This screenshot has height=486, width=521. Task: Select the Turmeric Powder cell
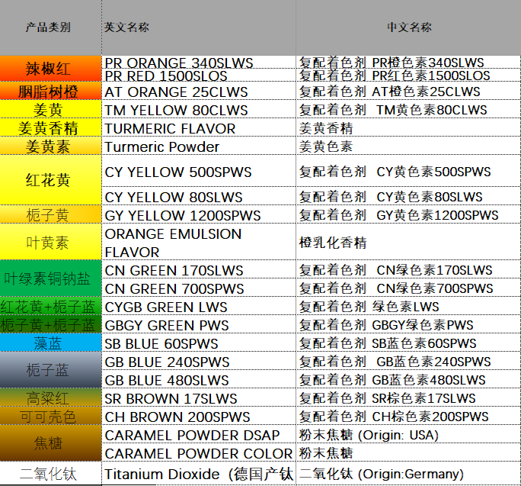point(199,146)
